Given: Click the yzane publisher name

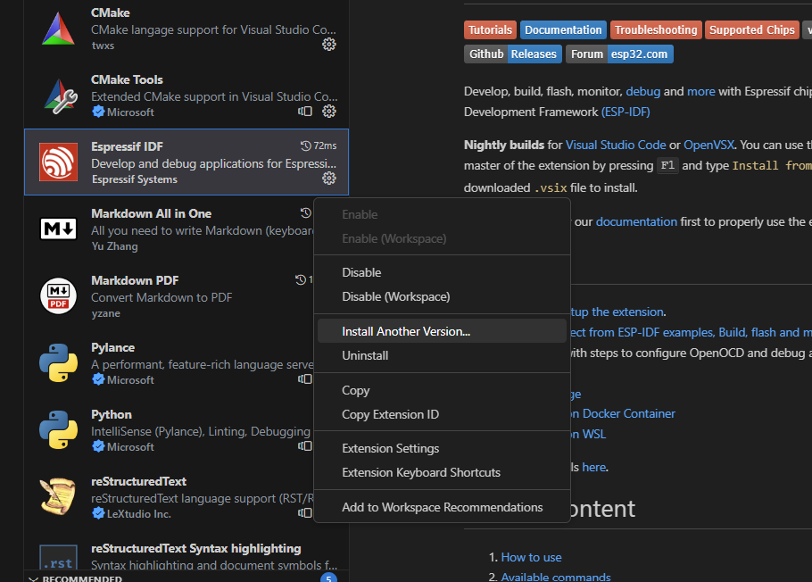Looking at the screenshot, I should pos(105,313).
